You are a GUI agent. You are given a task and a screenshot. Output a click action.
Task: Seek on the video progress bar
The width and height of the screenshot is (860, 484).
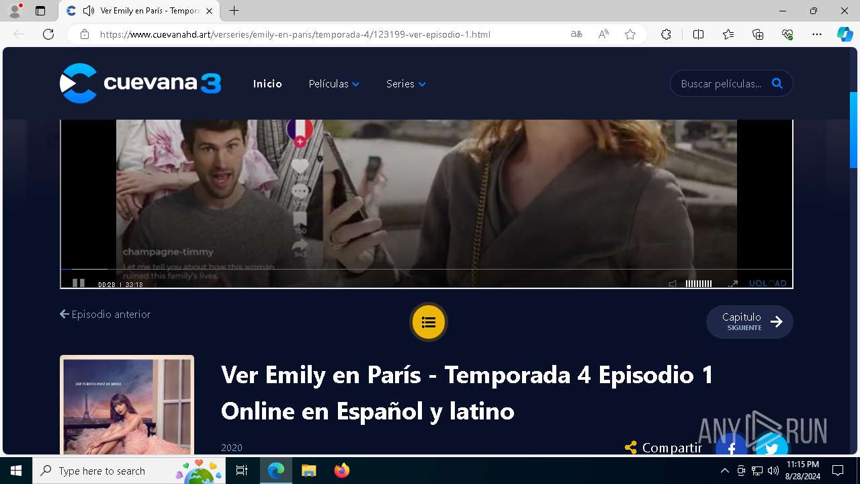pyautogui.click(x=427, y=269)
